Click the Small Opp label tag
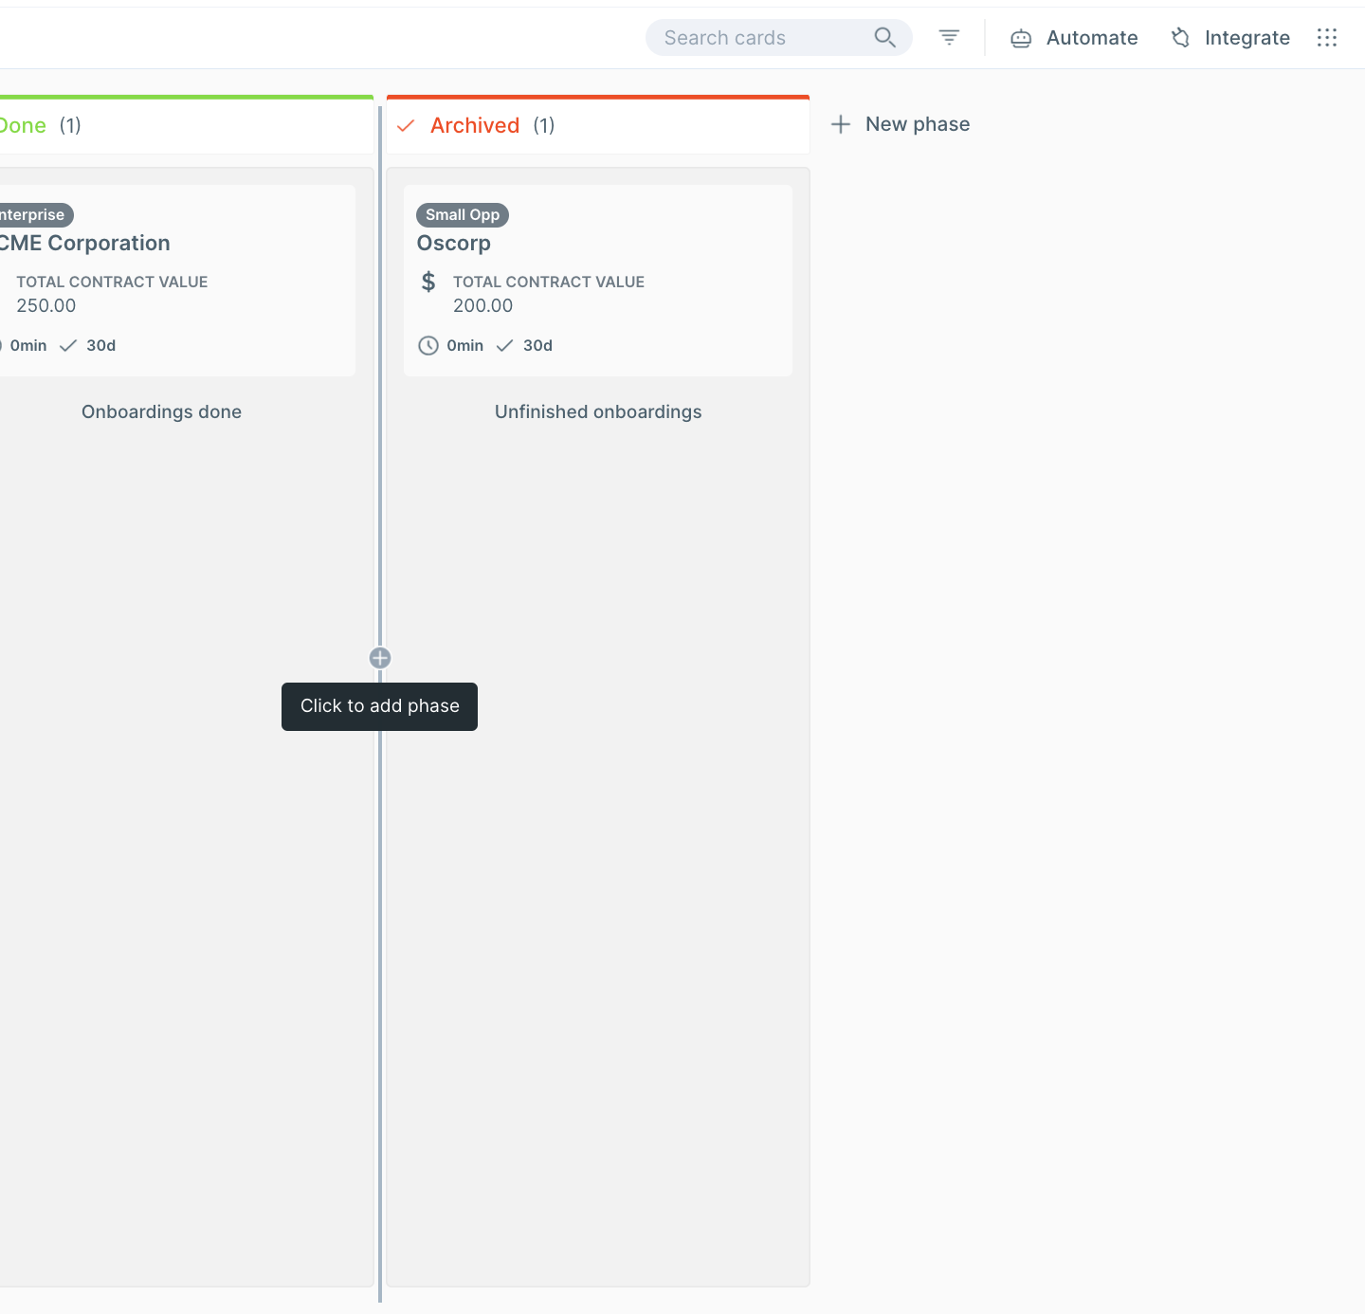The image size is (1365, 1314). (x=463, y=215)
